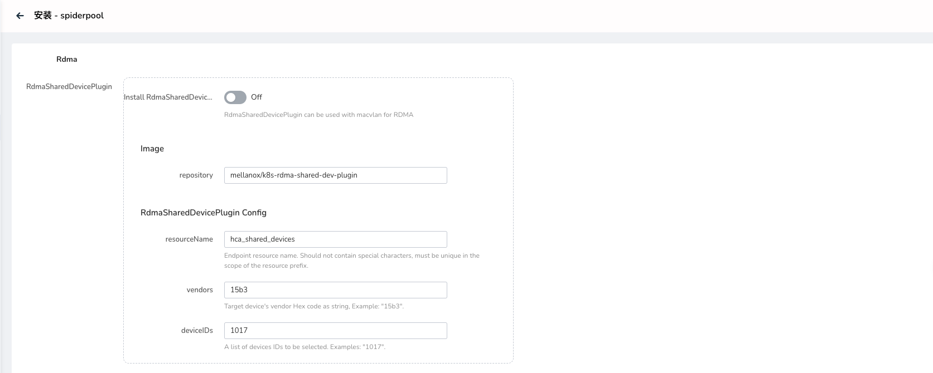Click the Rdma section heading
933x373 pixels.
tap(66, 60)
